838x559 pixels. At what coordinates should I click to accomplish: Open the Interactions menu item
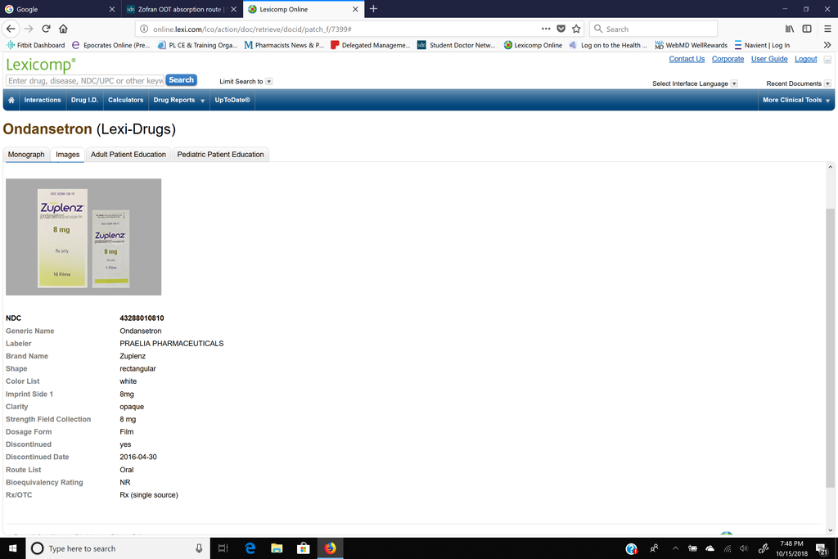pyautogui.click(x=43, y=100)
